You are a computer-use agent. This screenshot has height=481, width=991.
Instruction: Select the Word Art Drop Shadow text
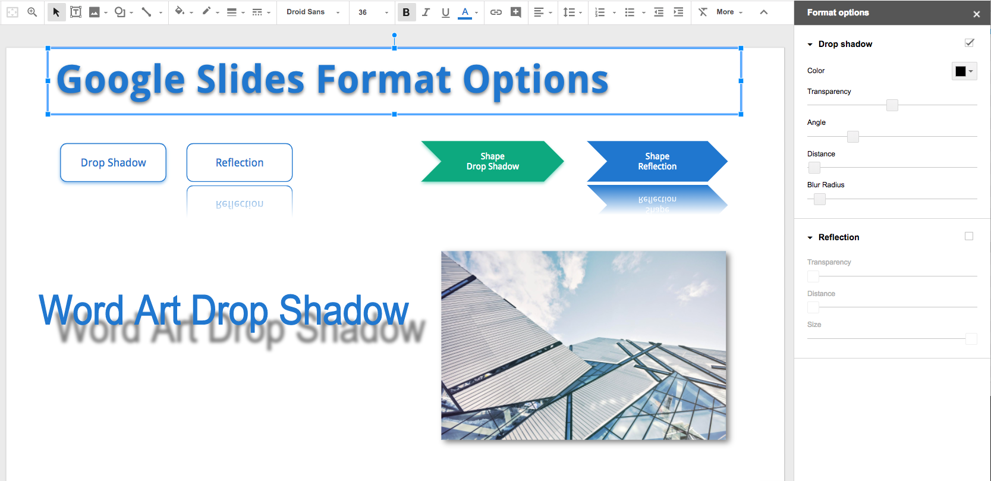(x=225, y=310)
